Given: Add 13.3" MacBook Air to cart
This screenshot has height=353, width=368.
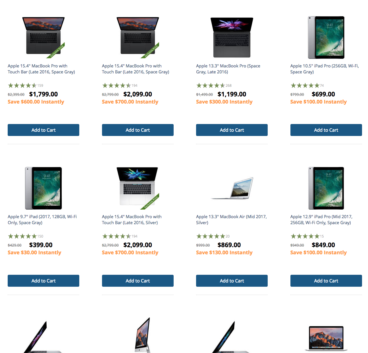Looking at the screenshot, I should click(x=232, y=281).
